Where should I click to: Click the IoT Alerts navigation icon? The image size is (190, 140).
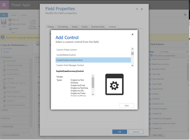[x=4, y=87]
